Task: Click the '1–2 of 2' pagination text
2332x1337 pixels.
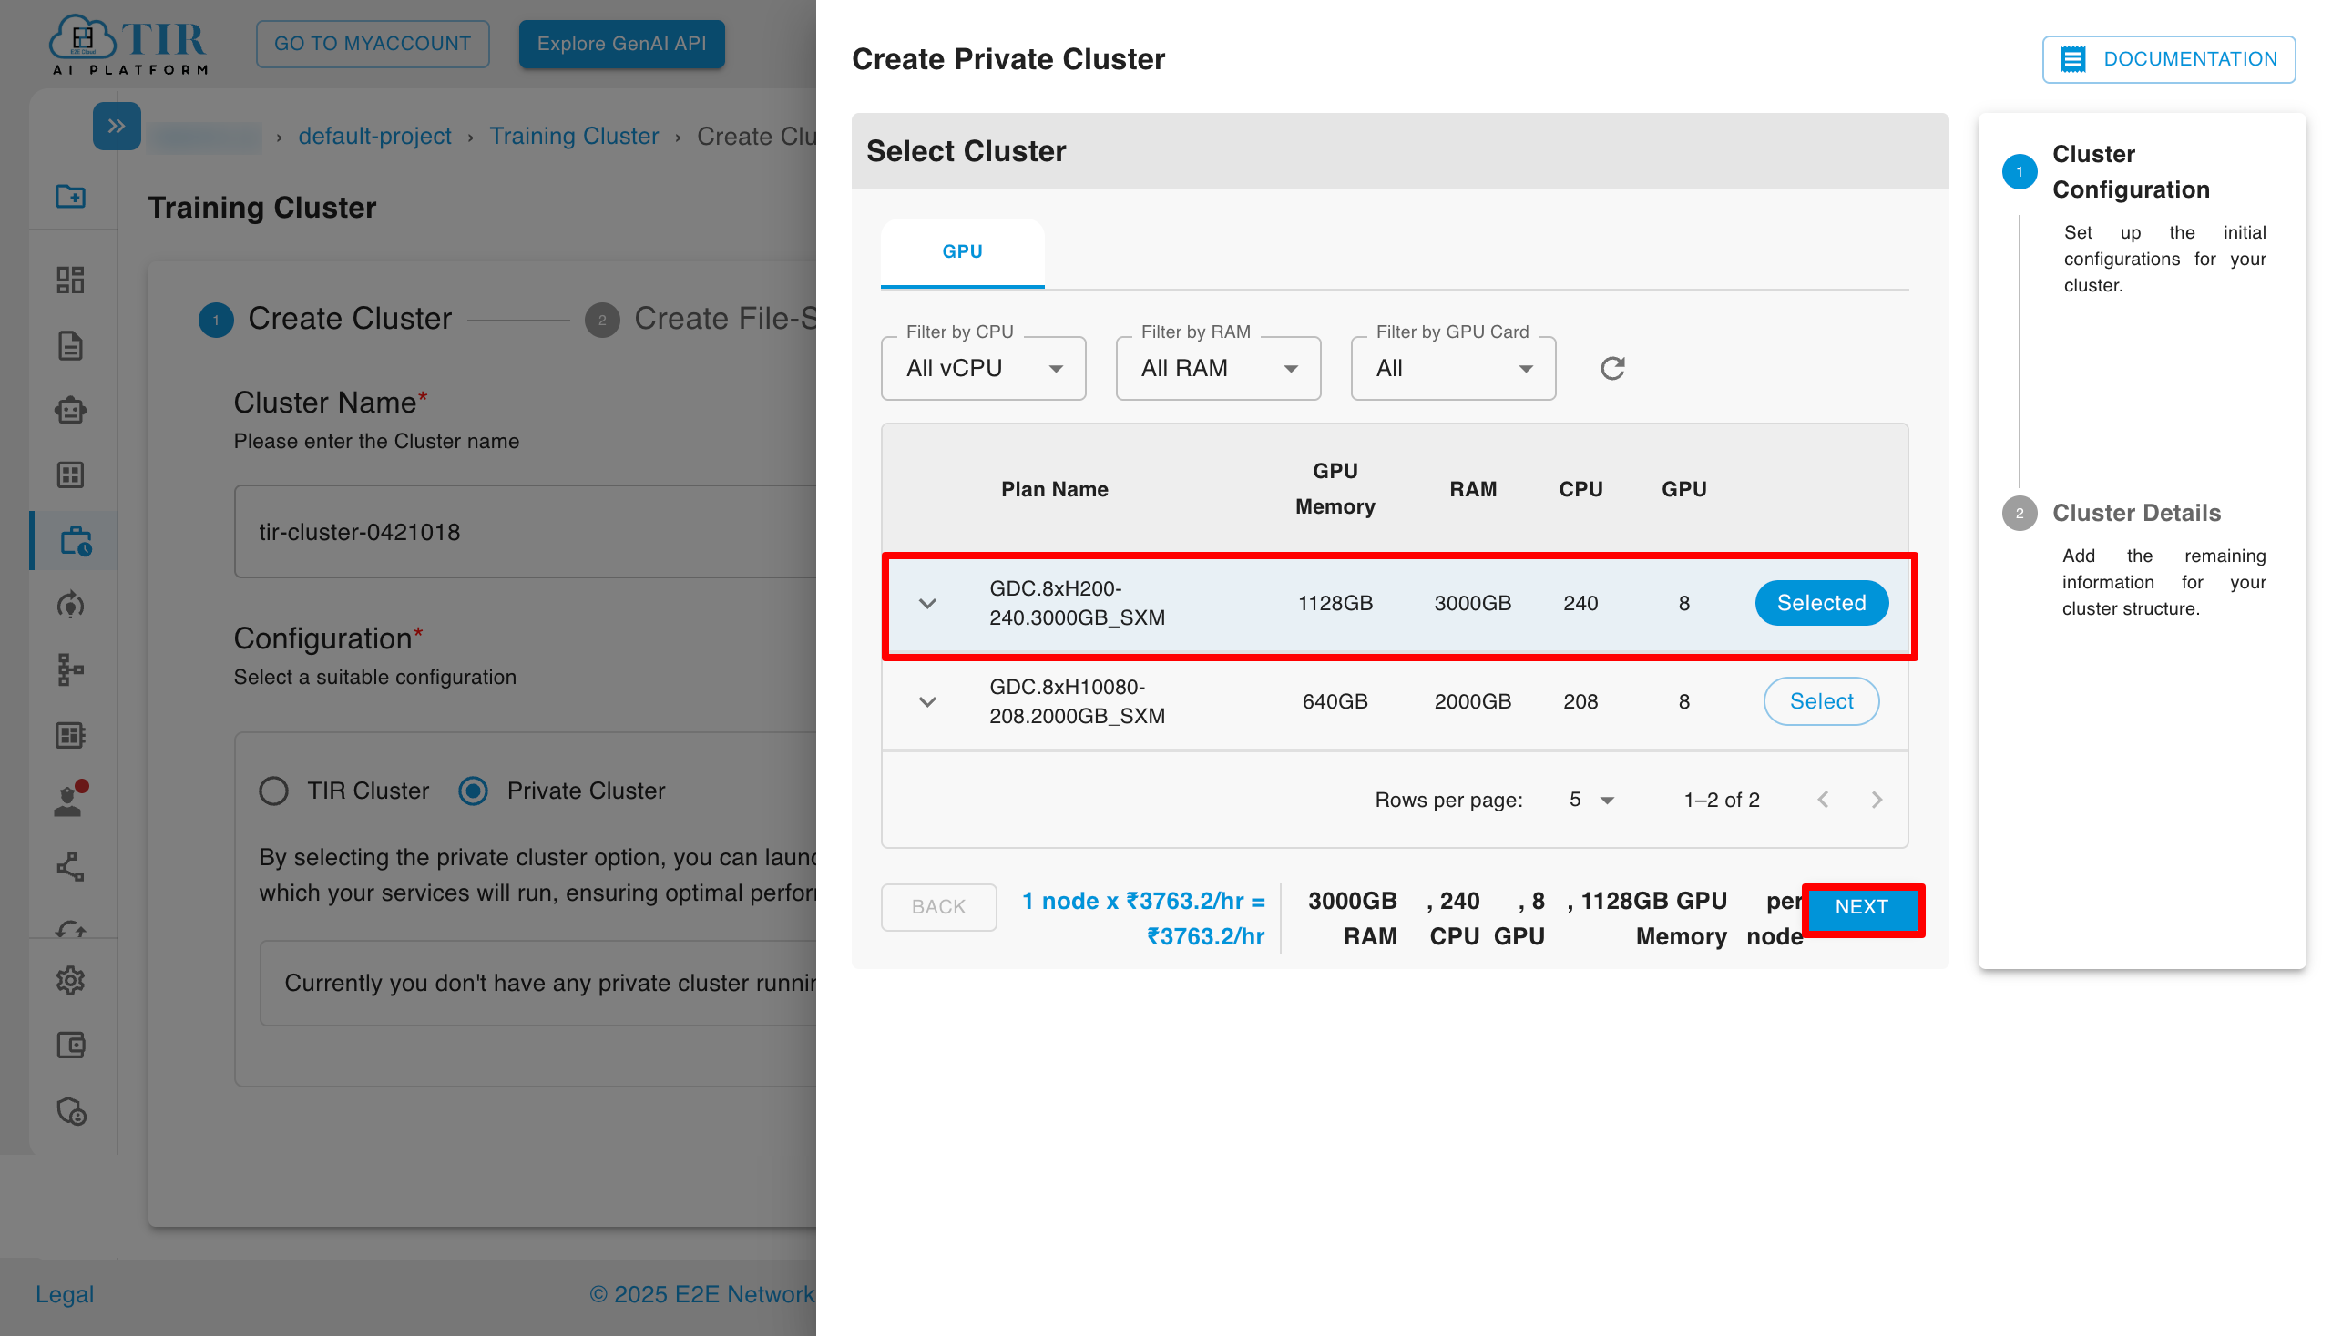Action: click(x=1721, y=800)
